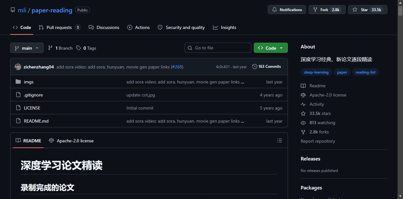Click the eye icon beside 813 watching

[x=303, y=123]
